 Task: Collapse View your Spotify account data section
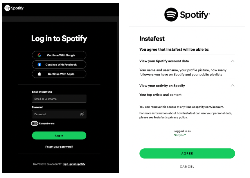pos(232,61)
